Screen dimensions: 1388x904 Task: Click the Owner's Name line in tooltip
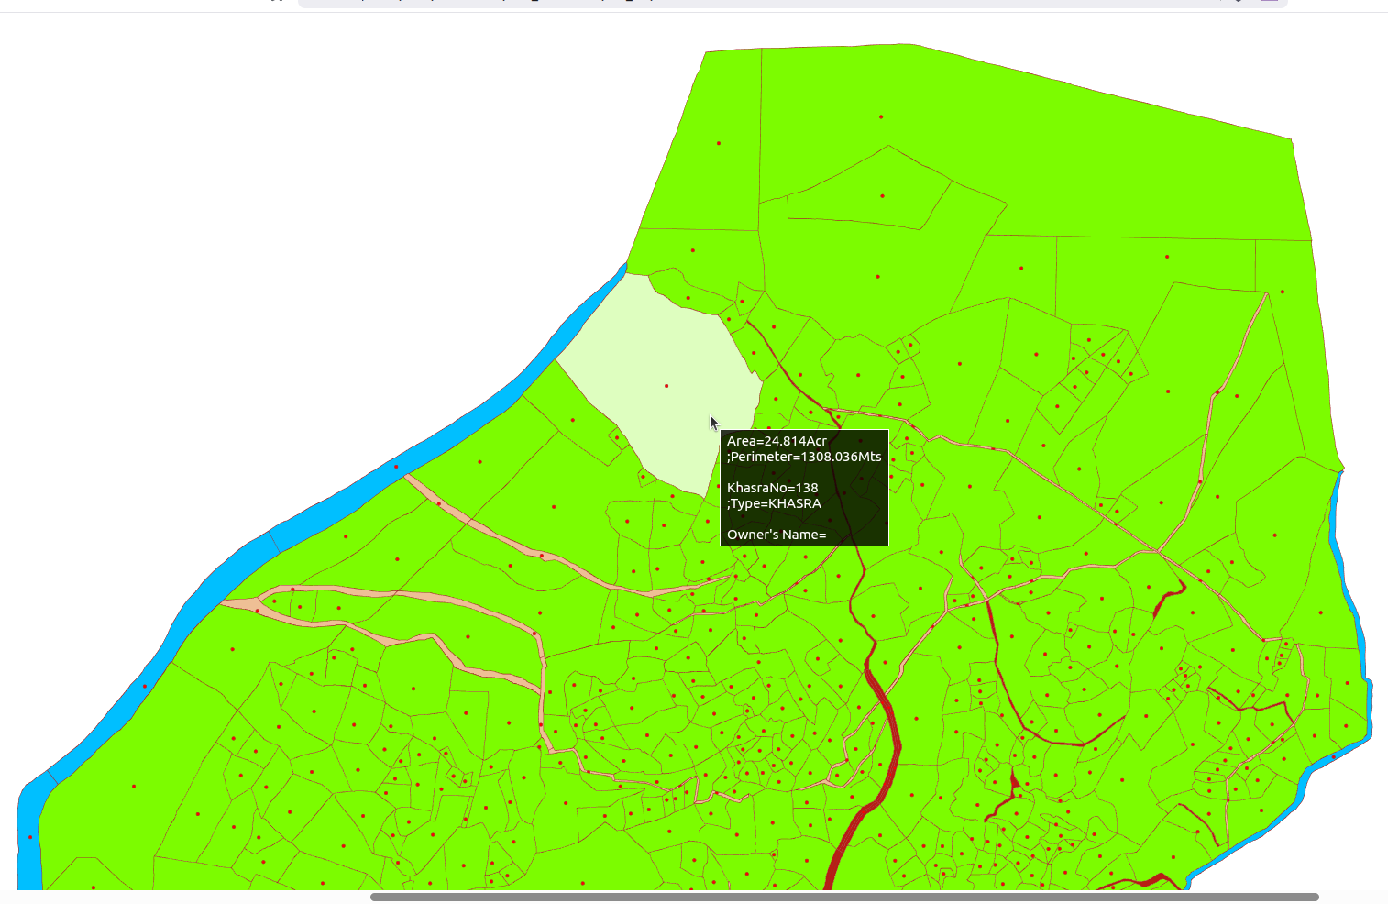click(x=777, y=535)
